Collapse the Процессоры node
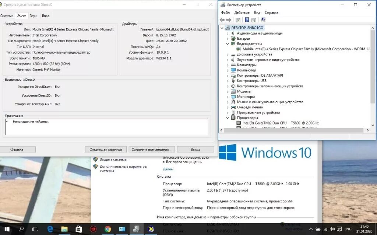This screenshot has width=377, height=235. [228, 117]
